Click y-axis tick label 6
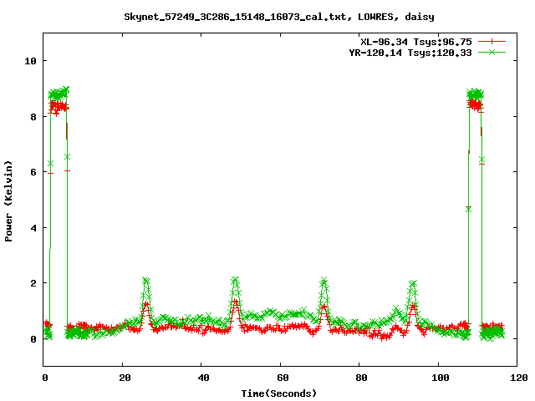 tap(33, 172)
